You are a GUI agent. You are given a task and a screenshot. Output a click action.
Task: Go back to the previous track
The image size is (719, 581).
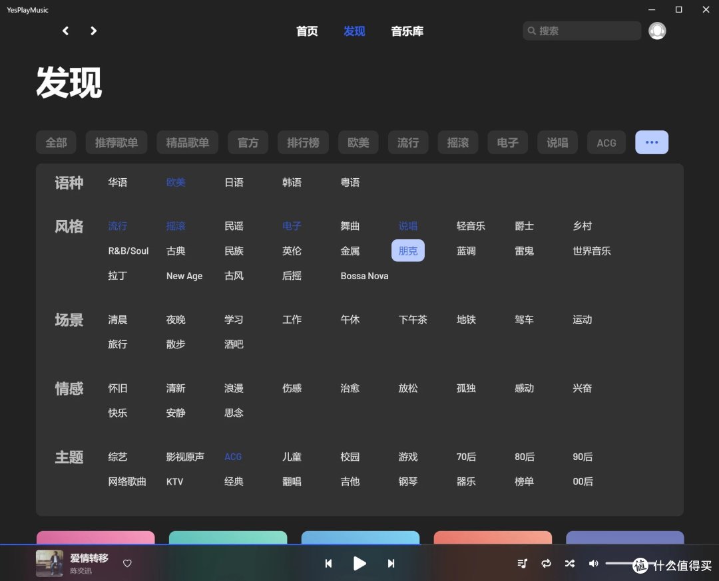[x=328, y=563]
